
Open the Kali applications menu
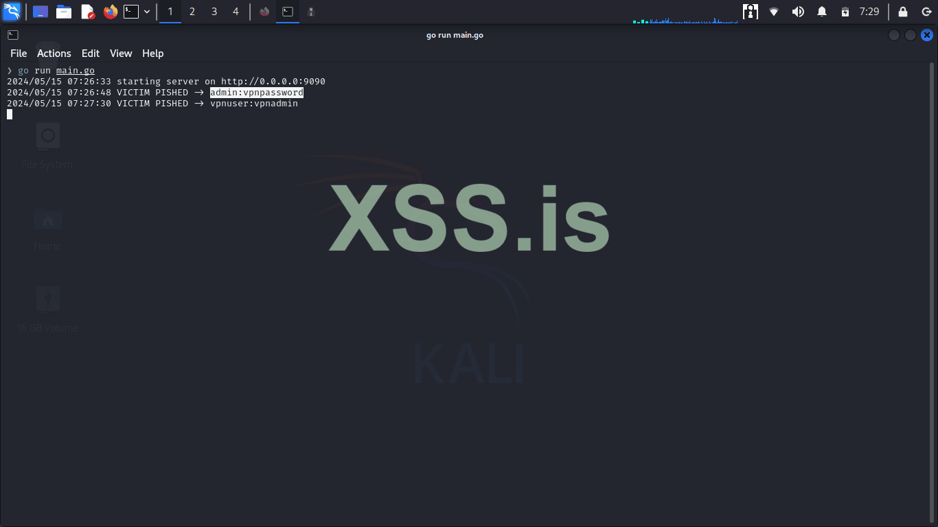(x=12, y=12)
